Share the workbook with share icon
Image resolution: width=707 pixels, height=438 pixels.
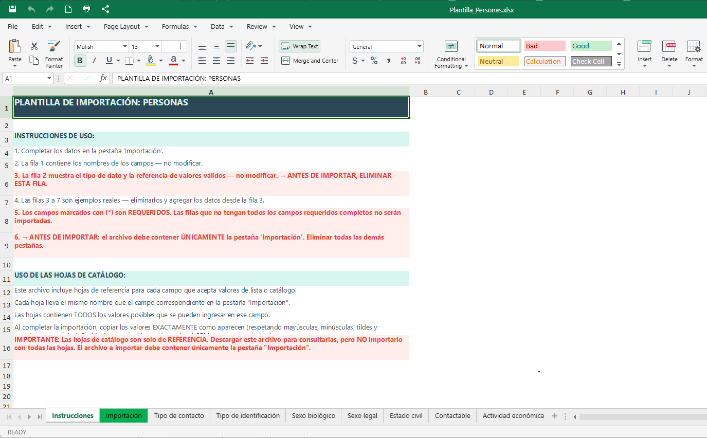[105, 9]
